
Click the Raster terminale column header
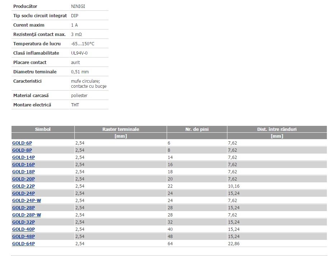120,129
